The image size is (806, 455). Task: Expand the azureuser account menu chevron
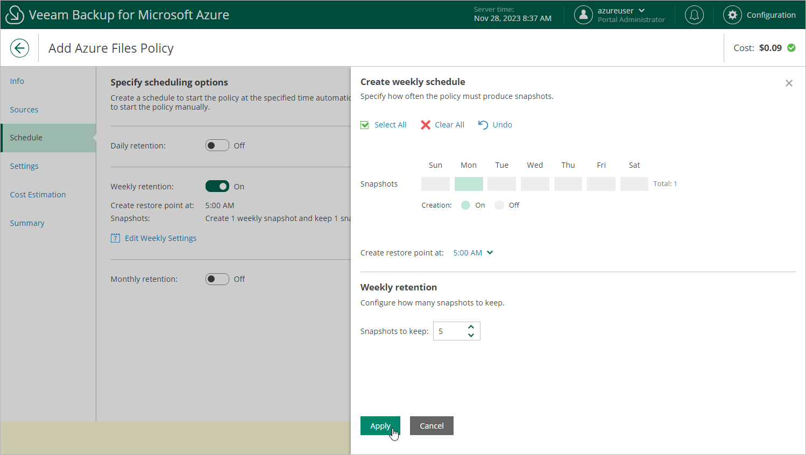point(641,11)
